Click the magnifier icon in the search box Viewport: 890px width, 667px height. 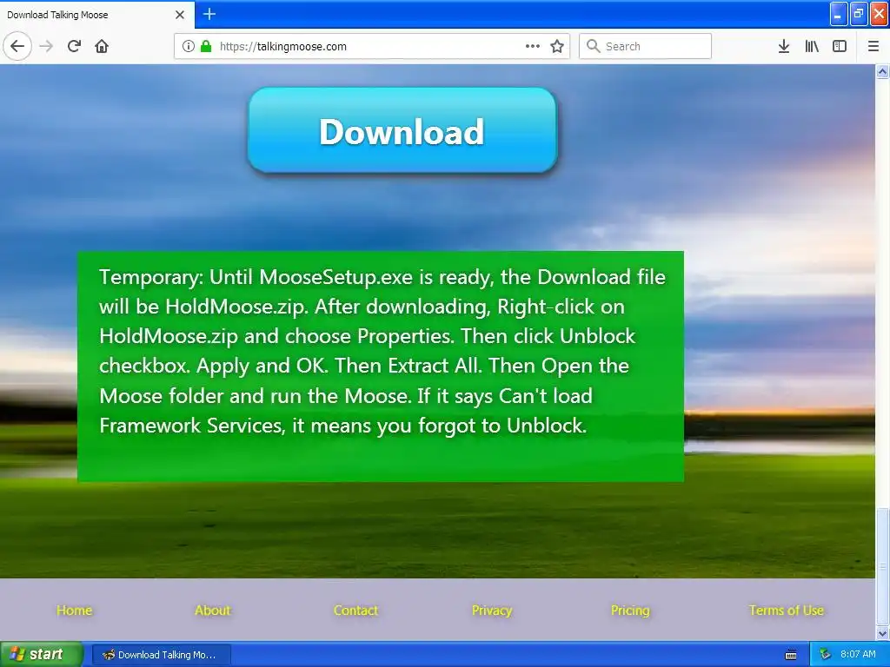593,46
